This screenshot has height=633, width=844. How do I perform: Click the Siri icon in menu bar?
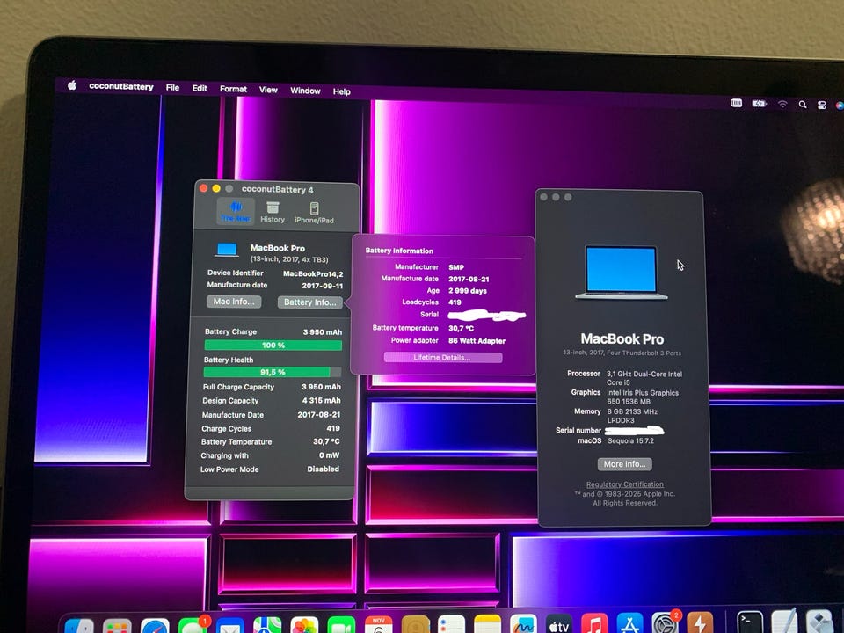(839, 105)
